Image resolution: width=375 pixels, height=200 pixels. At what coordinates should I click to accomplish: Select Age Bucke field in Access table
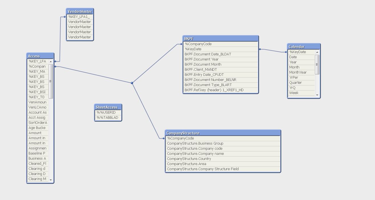(38, 128)
